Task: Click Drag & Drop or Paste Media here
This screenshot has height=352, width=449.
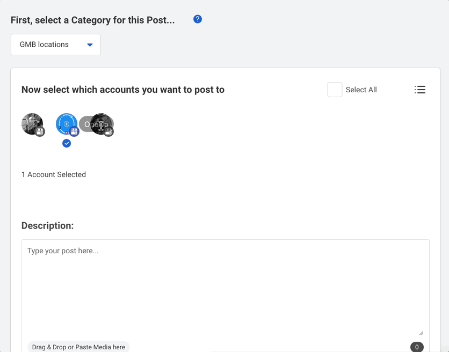Action: (x=78, y=347)
